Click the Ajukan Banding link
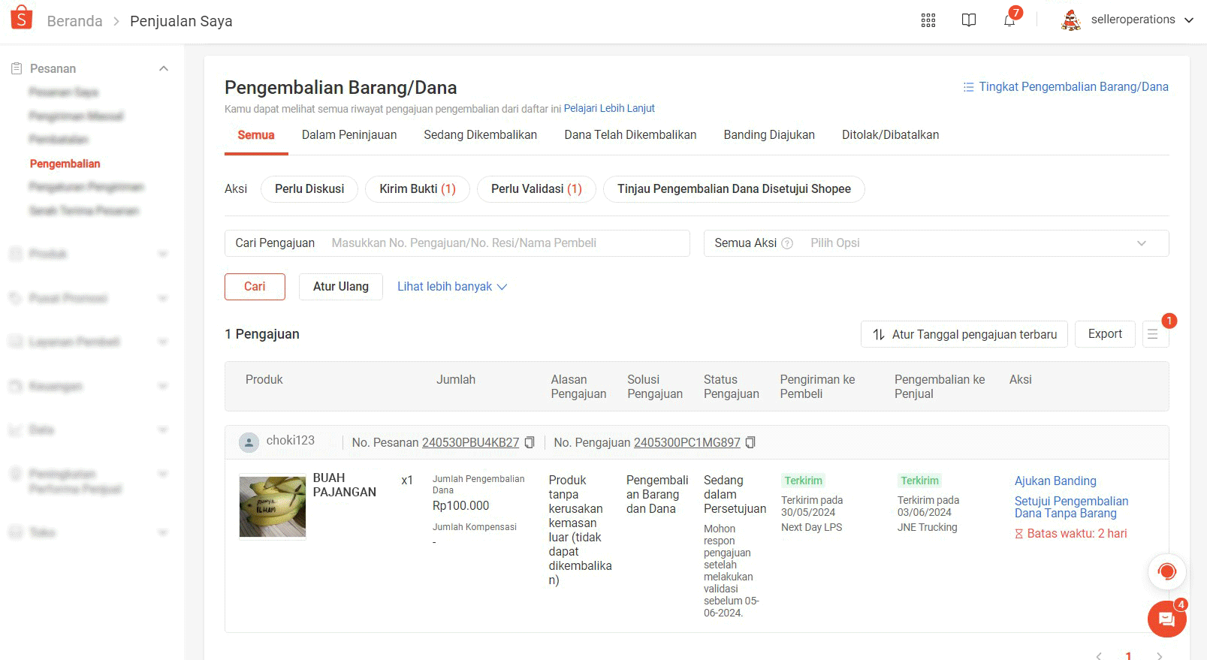This screenshot has height=660, width=1207. coord(1055,481)
